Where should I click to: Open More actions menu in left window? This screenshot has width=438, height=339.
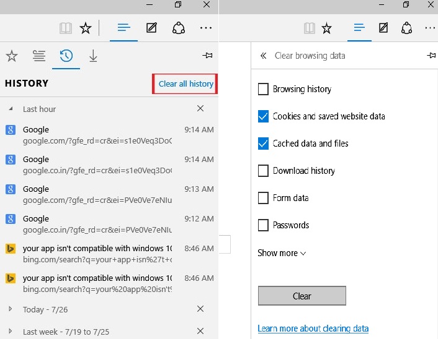pos(206,28)
